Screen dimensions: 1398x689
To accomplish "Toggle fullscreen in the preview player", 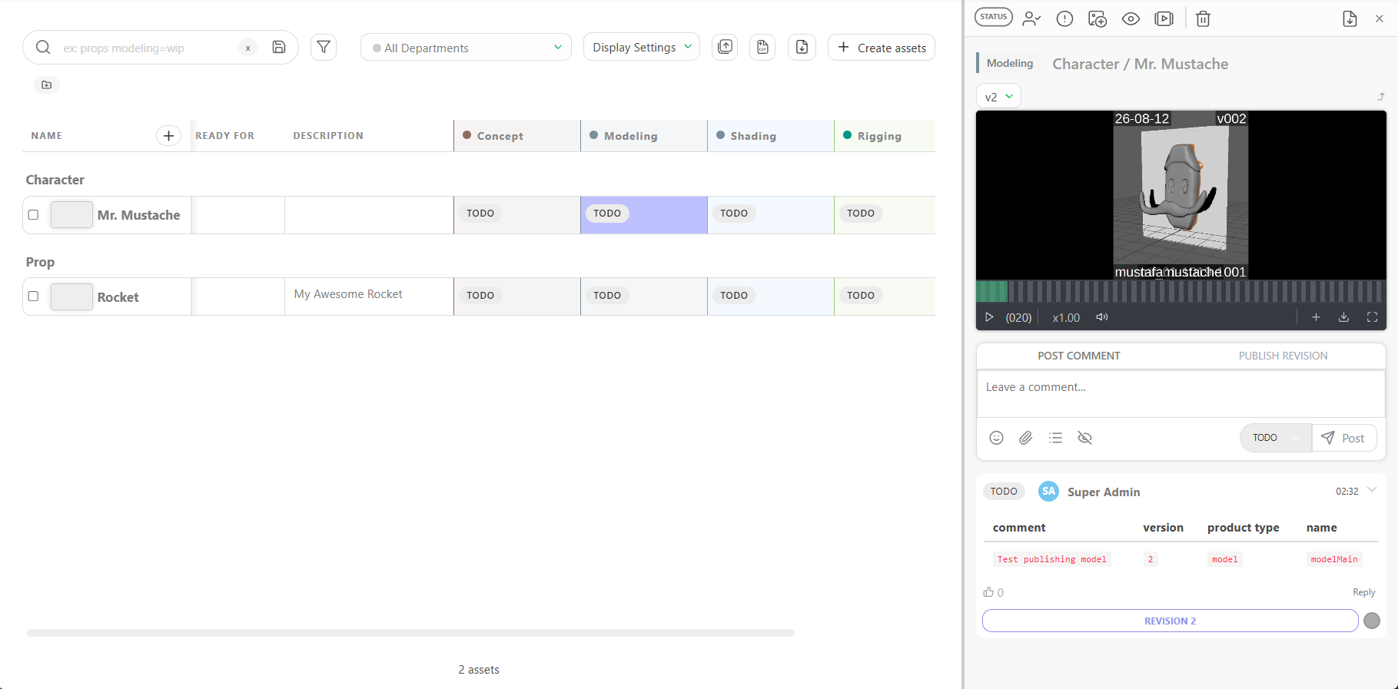I will pos(1372,317).
